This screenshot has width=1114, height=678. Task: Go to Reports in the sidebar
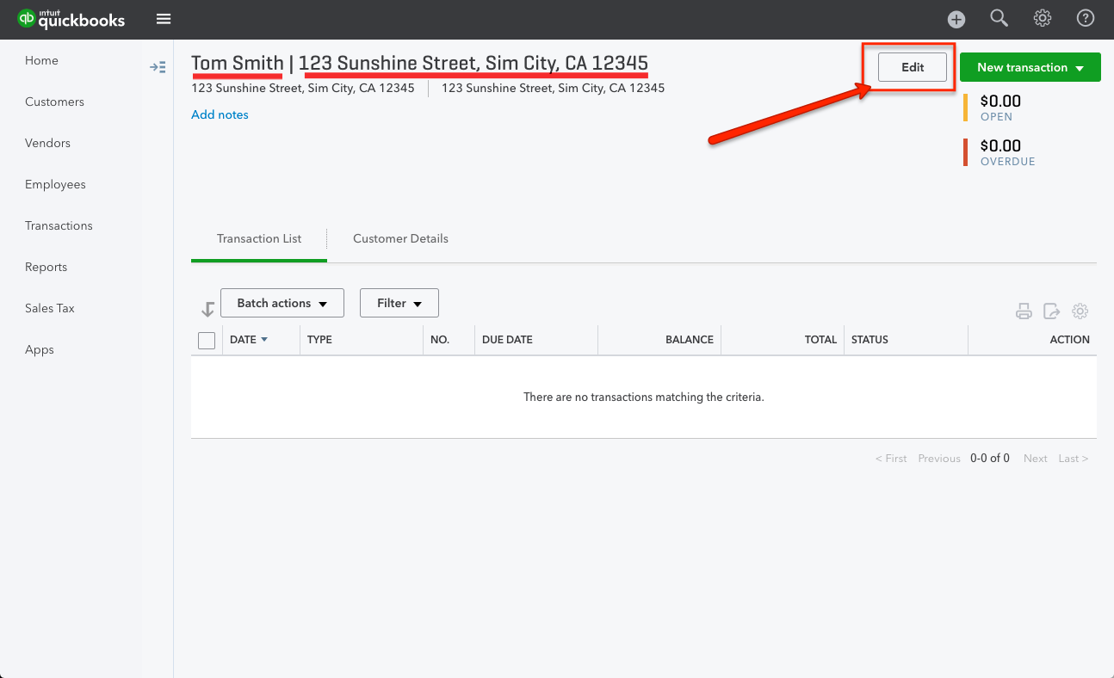(x=46, y=267)
